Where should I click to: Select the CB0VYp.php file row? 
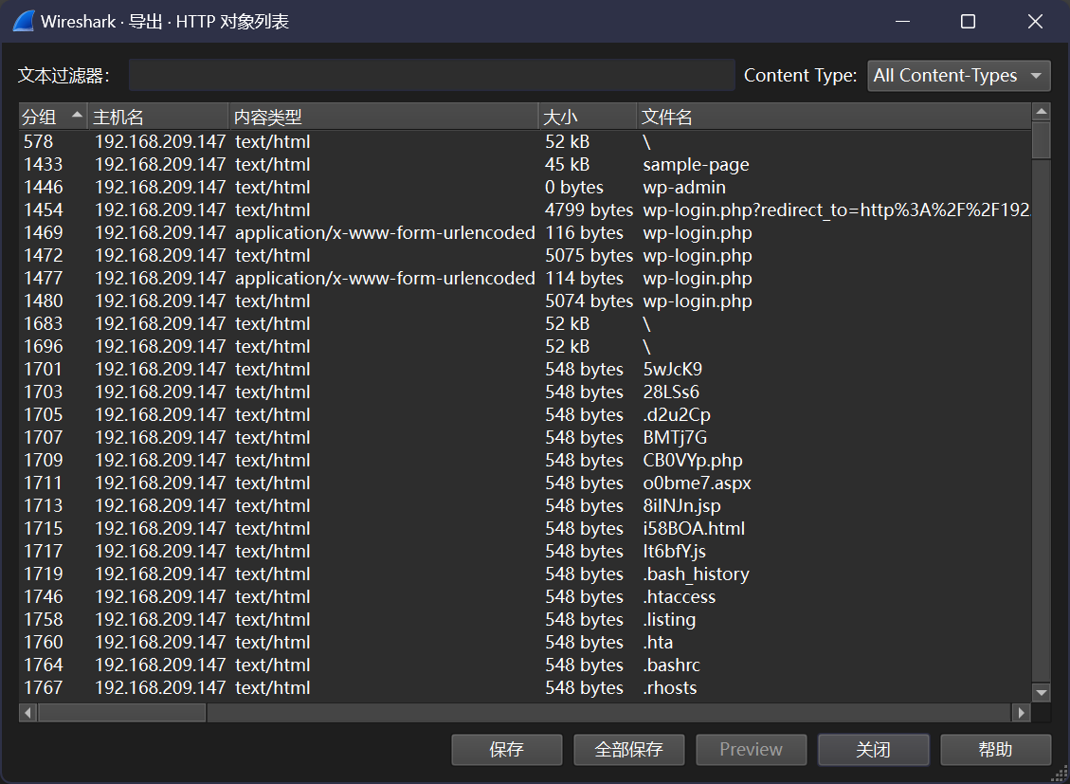(525, 461)
